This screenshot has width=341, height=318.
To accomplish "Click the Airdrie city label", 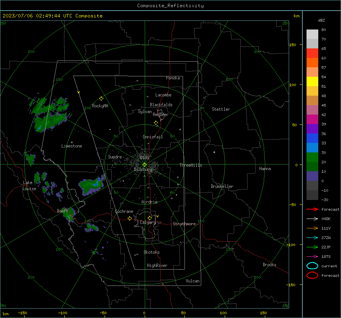I will coord(149,202).
